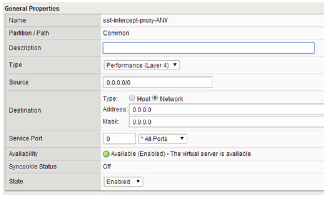Click the ssl-intercept-proxy-ANY name text

pos(135,20)
